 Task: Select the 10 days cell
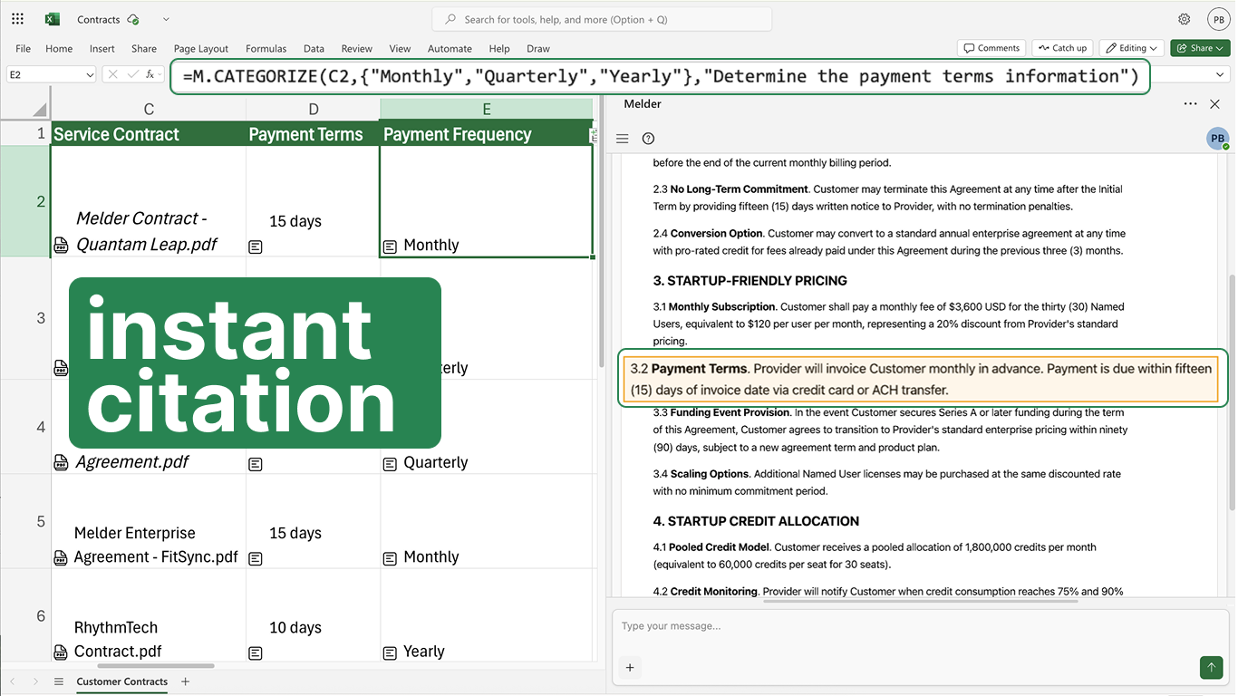point(314,615)
